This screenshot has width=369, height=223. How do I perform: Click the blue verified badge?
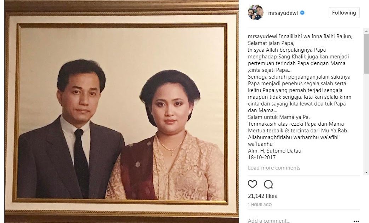[302, 13]
